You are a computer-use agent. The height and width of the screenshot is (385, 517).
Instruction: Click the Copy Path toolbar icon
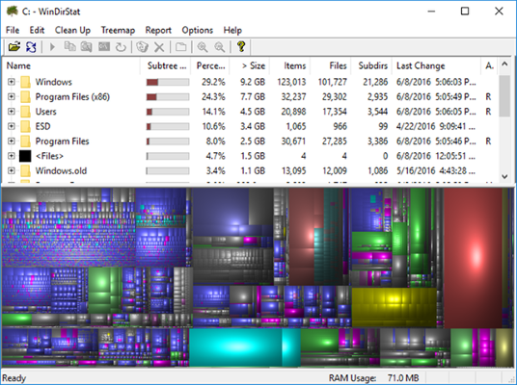pyautogui.click(x=69, y=47)
